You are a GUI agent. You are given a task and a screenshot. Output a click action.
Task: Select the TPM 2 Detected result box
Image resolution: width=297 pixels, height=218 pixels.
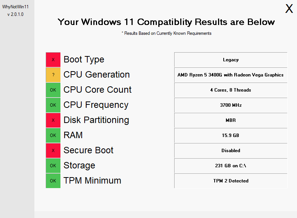231,181
